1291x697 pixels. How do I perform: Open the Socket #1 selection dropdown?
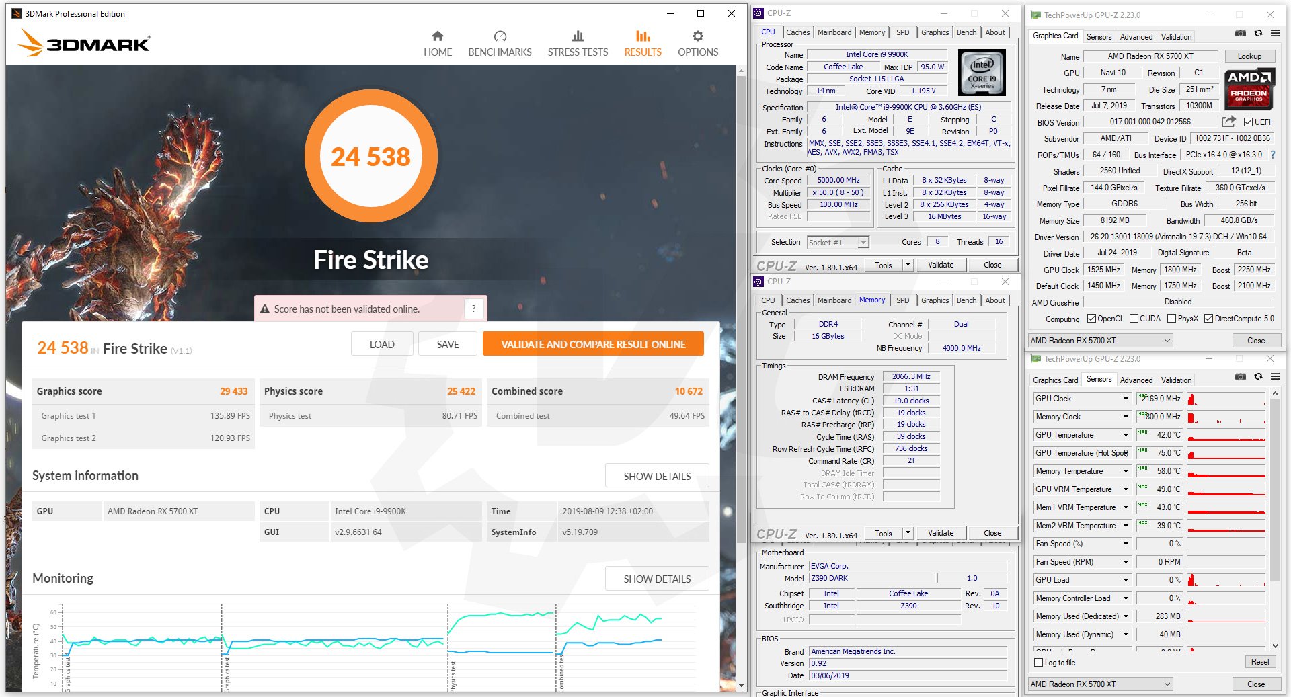pos(863,243)
